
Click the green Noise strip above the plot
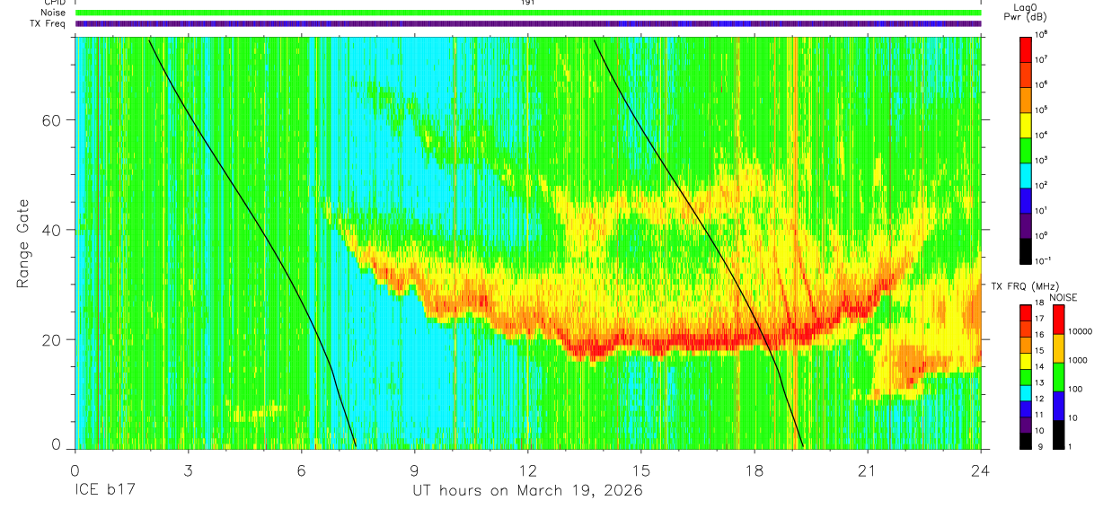coord(528,13)
